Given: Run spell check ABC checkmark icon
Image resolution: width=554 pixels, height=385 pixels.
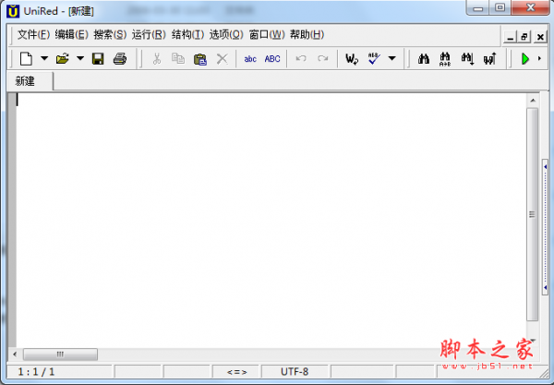Looking at the screenshot, I should pyautogui.click(x=374, y=59).
